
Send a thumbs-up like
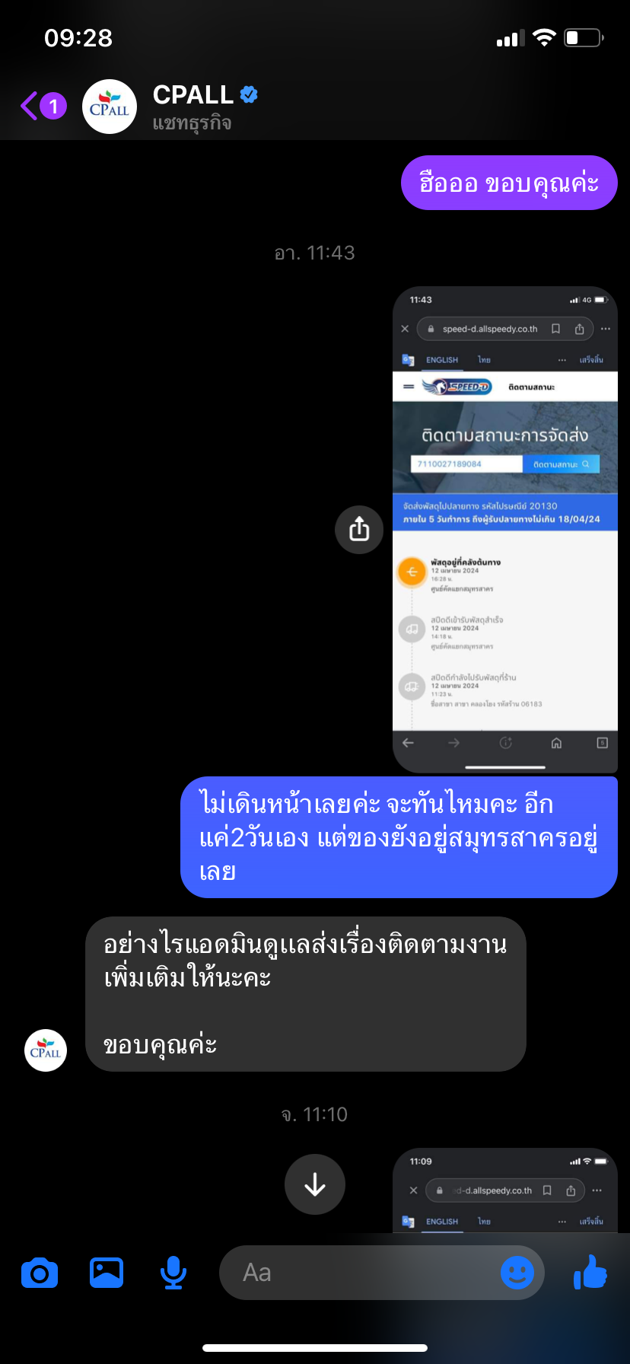point(590,1271)
